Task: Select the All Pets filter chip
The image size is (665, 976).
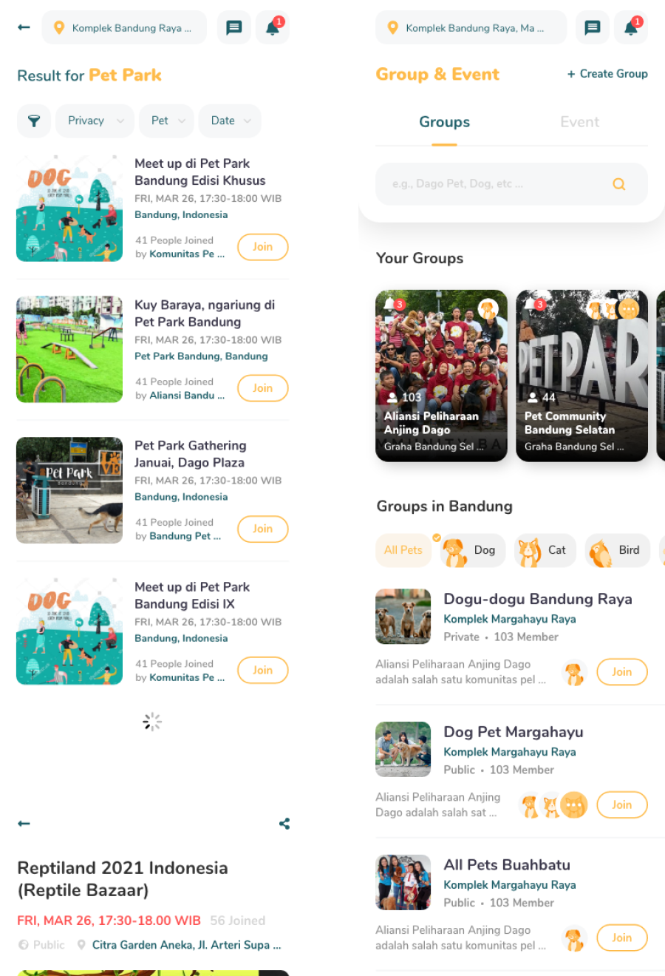Action: pos(403,550)
